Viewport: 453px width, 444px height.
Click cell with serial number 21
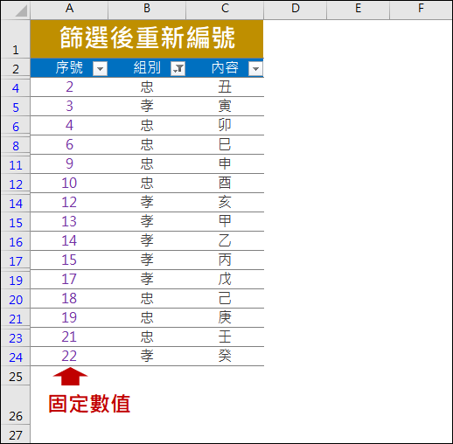[69, 337]
